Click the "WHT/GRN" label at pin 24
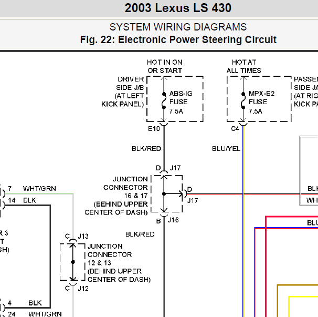This screenshot has width=318, height=317. (x=45, y=314)
